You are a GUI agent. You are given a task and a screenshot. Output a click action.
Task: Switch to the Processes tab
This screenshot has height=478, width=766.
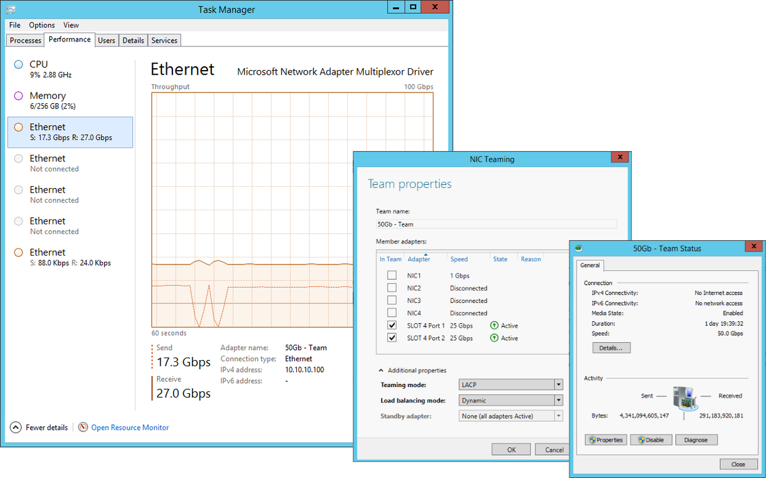point(25,40)
